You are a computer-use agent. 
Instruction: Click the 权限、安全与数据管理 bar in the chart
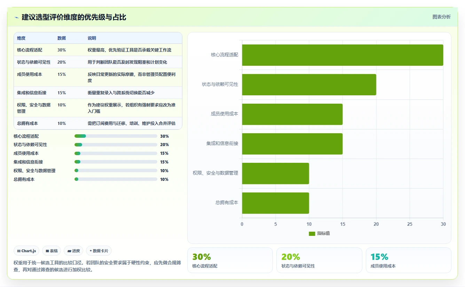(x=276, y=173)
